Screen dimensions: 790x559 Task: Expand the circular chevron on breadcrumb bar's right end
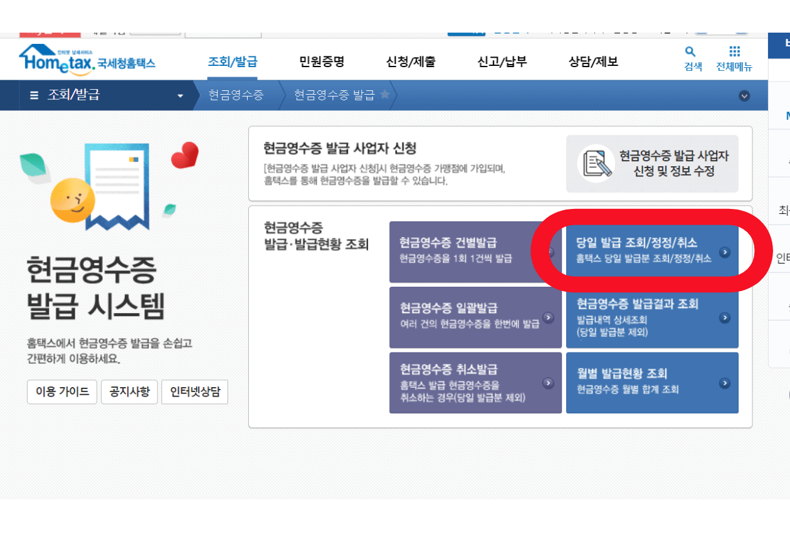click(x=745, y=95)
